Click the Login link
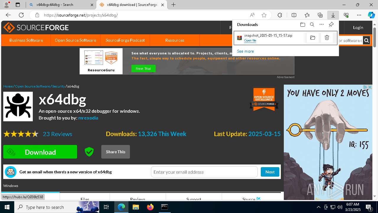The width and height of the screenshot is (378, 213). pos(358,28)
